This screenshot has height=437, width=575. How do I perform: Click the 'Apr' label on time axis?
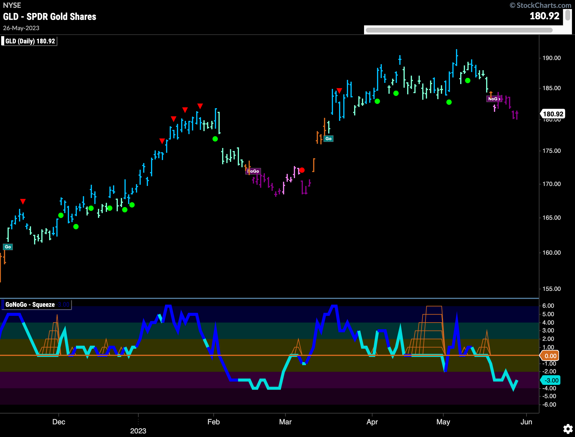pos(372,422)
